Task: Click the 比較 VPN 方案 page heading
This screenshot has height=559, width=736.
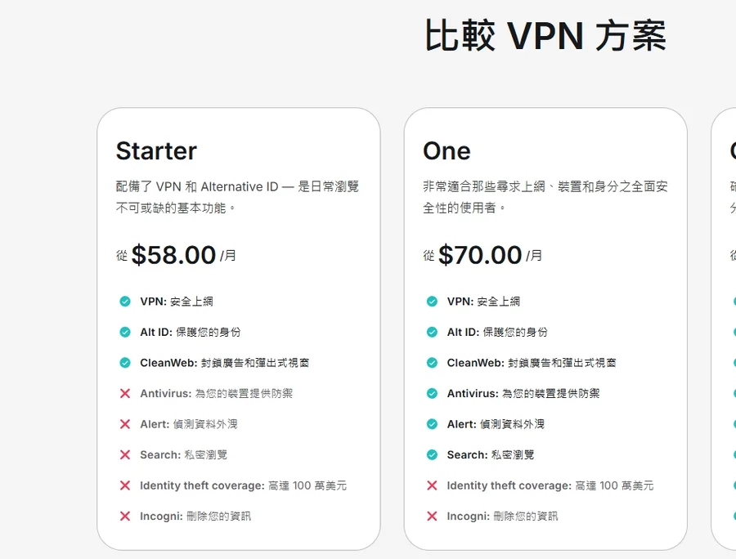Action: click(545, 37)
